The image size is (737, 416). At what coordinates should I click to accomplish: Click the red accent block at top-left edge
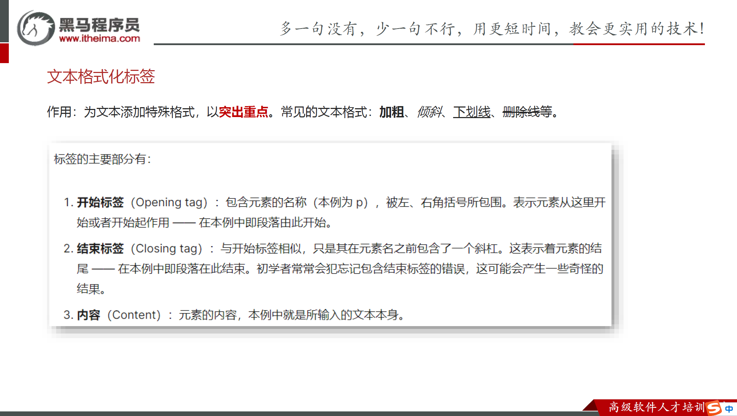click(x=4, y=53)
